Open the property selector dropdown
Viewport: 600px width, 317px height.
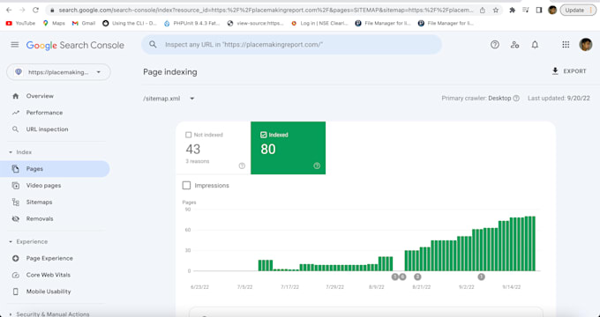pyautogui.click(x=58, y=72)
